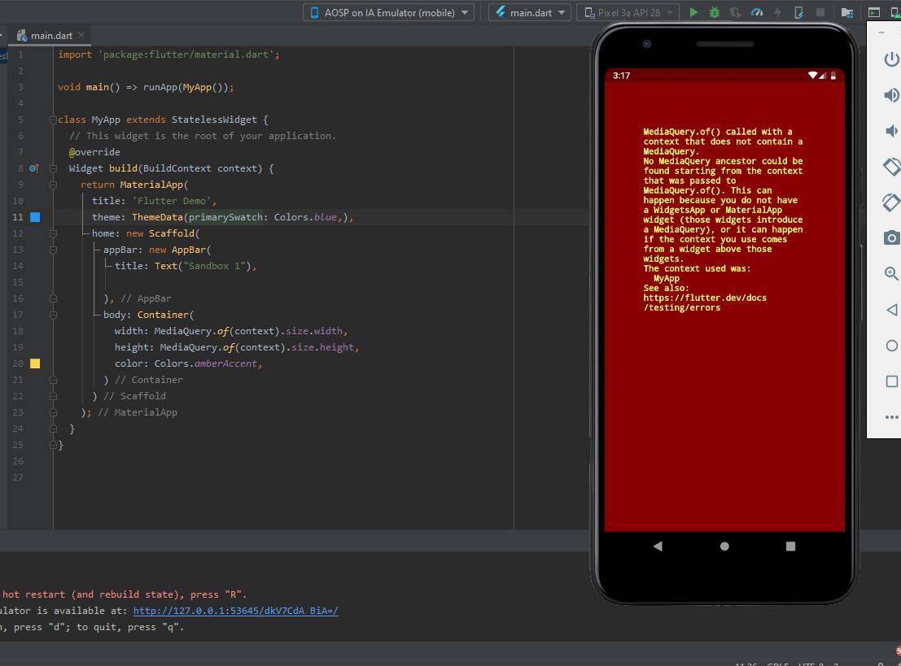The width and height of the screenshot is (901, 666).
Task: Open the profiler gauge icon
Action: [x=757, y=12]
